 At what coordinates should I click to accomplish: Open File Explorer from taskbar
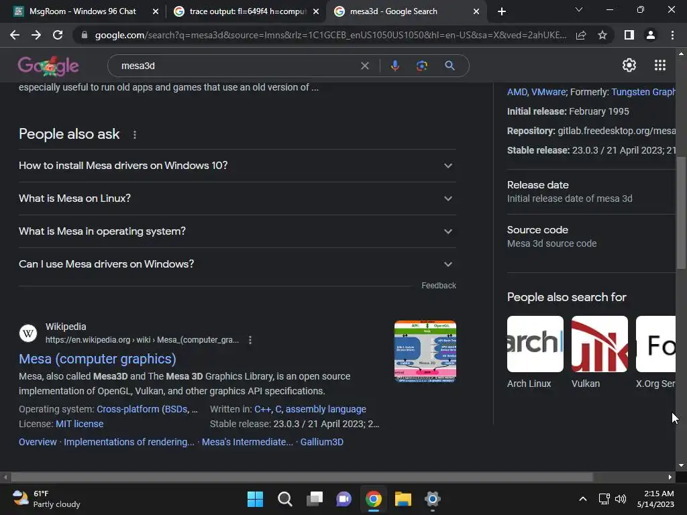point(403,499)
